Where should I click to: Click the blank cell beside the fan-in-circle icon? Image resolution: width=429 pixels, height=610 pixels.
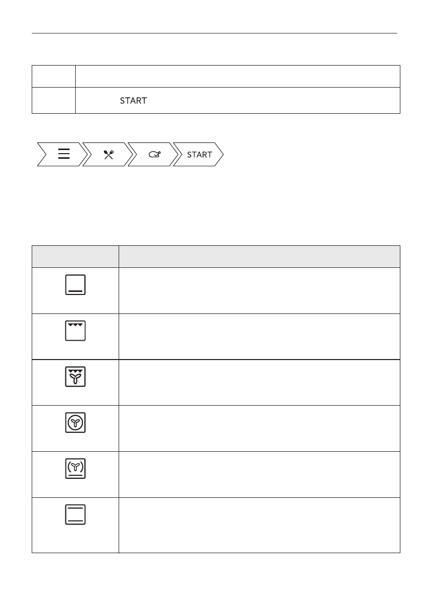point(259,428)
